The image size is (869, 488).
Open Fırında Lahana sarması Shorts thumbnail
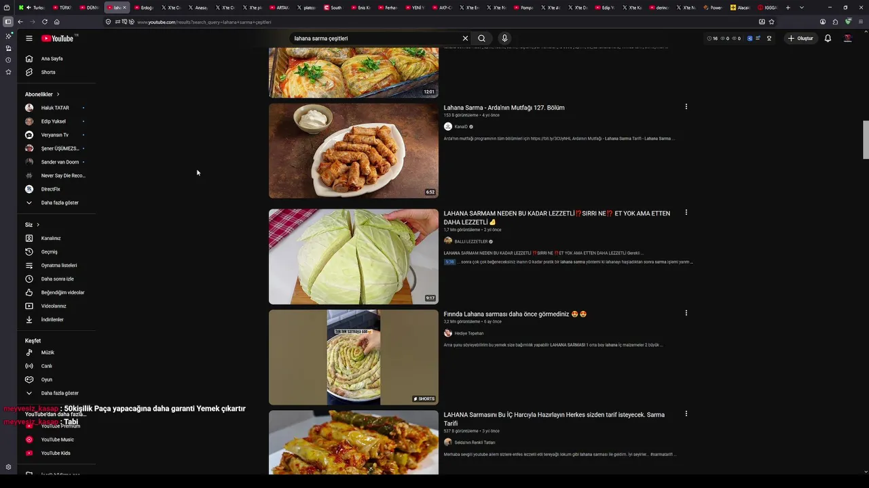354,357
